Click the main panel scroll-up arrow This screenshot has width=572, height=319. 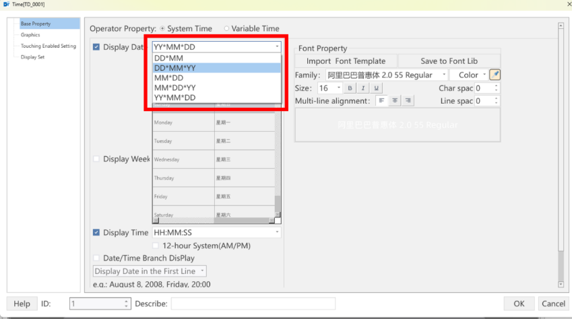pyautogui.click(x=561, y=26)
